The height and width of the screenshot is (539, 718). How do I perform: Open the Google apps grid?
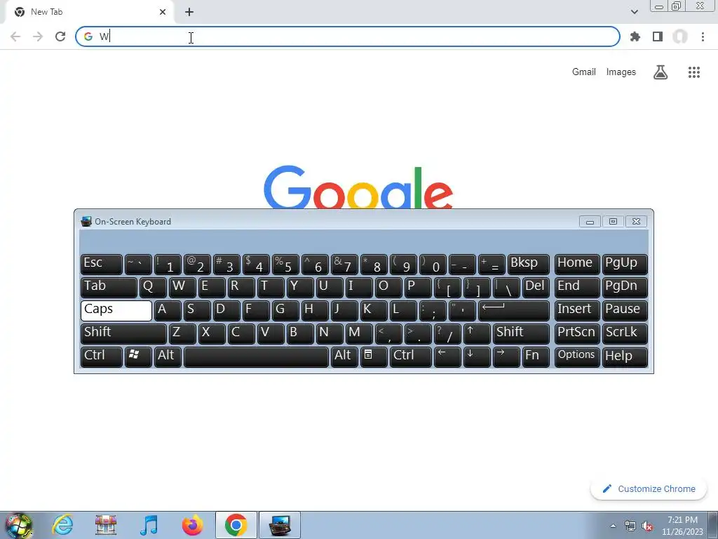[x=694, y=72]
